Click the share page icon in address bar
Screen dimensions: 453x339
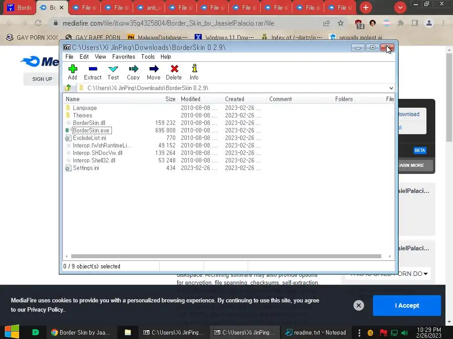coord(326,23)
